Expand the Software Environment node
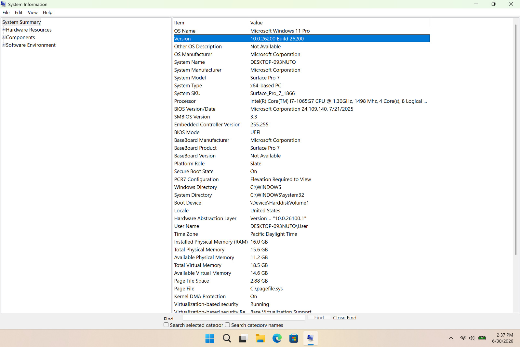This screenshot has width=520, height=347. [x=4, y=45]
